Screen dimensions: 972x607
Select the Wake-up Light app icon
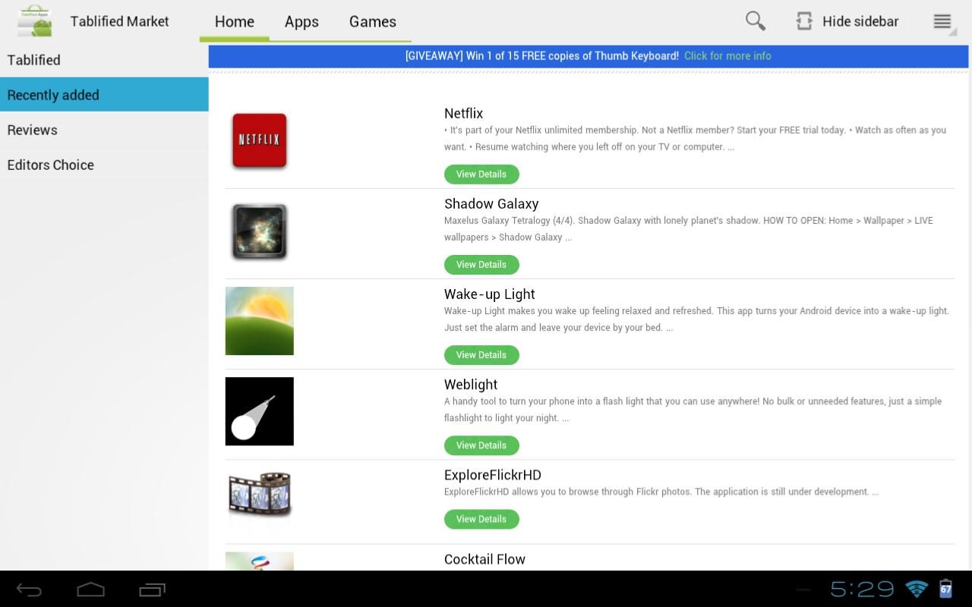[259, 320]
